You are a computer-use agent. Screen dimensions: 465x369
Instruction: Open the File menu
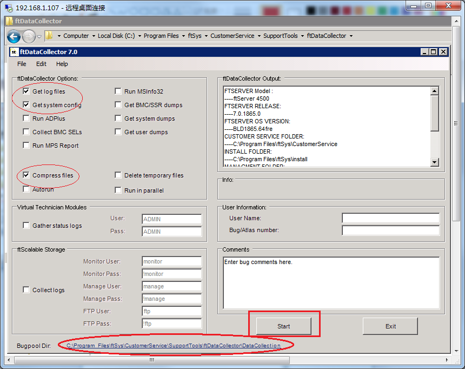[x=22, y=64]
